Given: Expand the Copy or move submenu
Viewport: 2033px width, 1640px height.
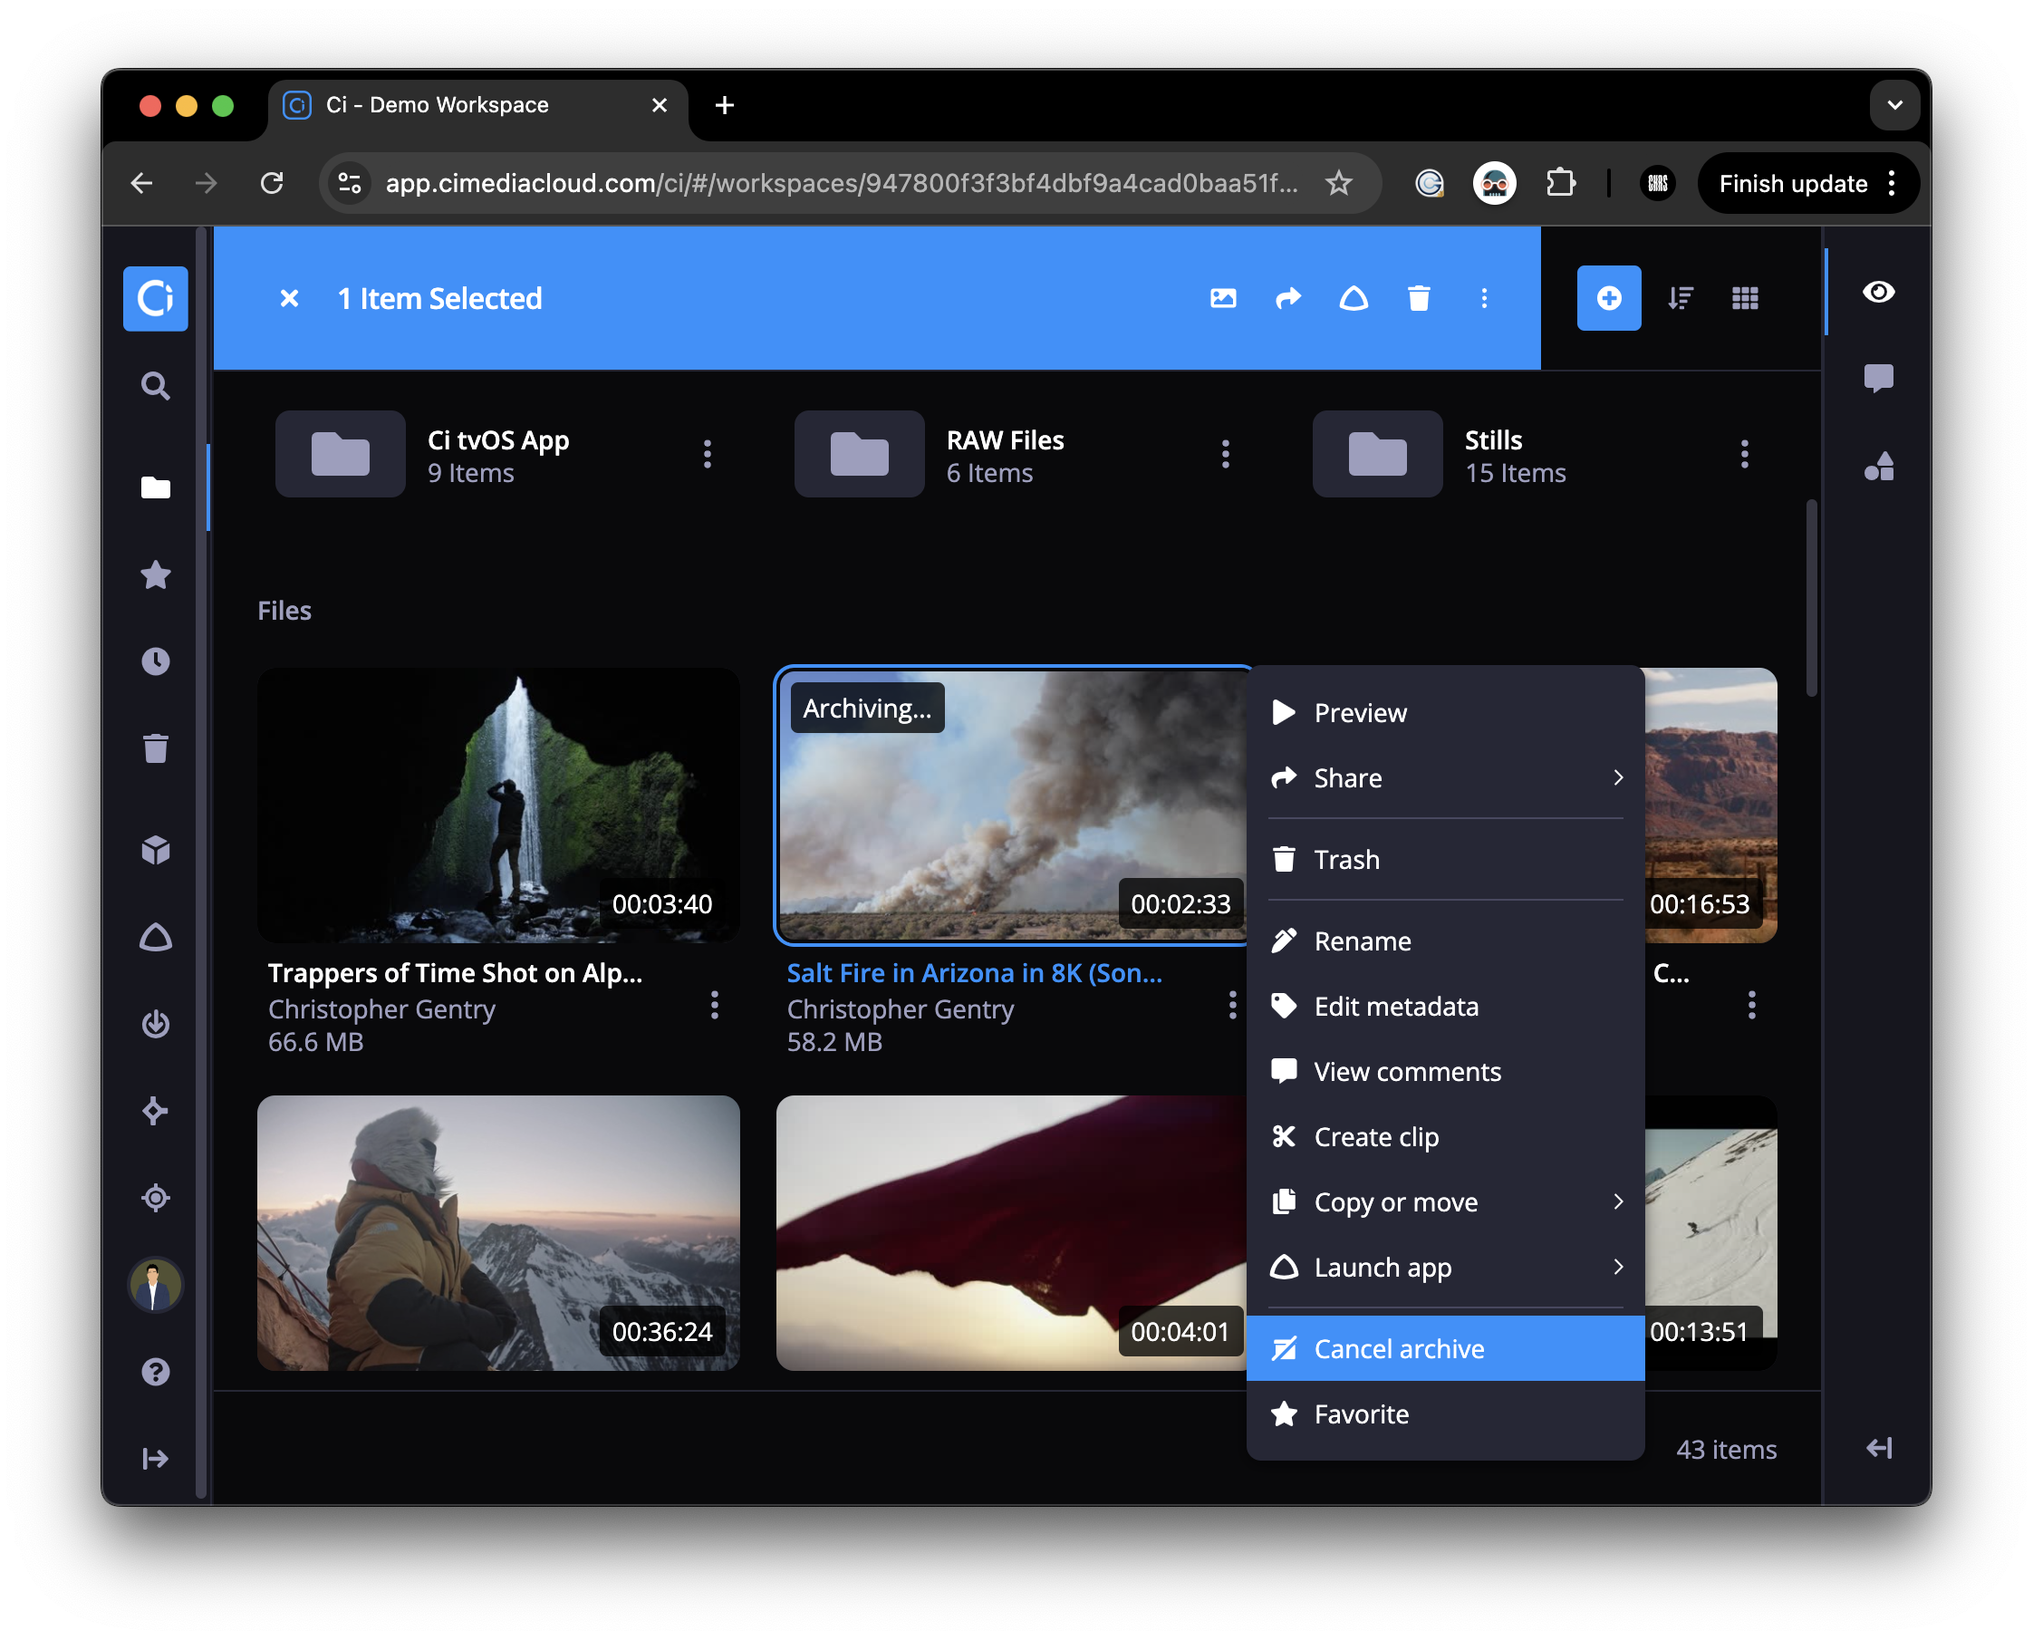Looking at the screenshot, I should point(1444,1201).
